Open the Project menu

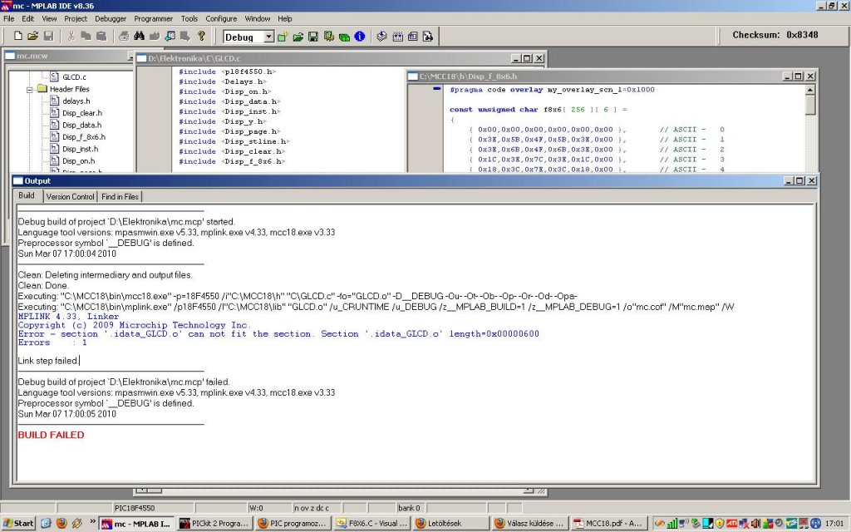point(76,18)
